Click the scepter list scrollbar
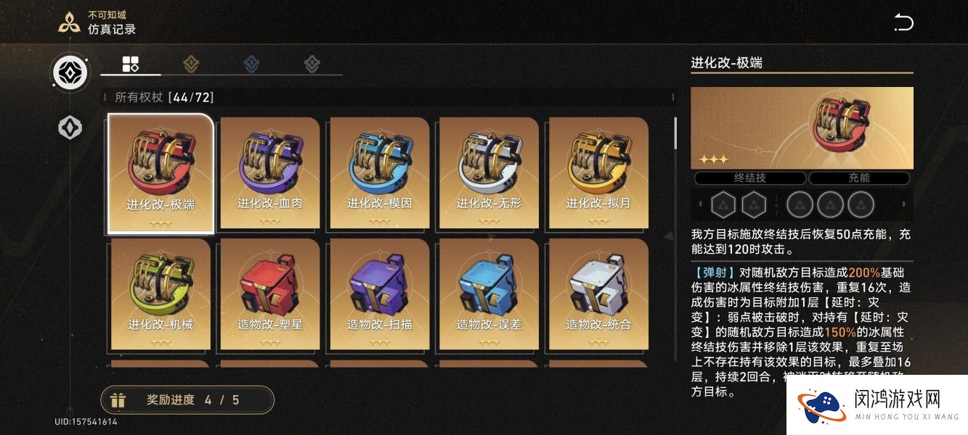 [675, 133]
